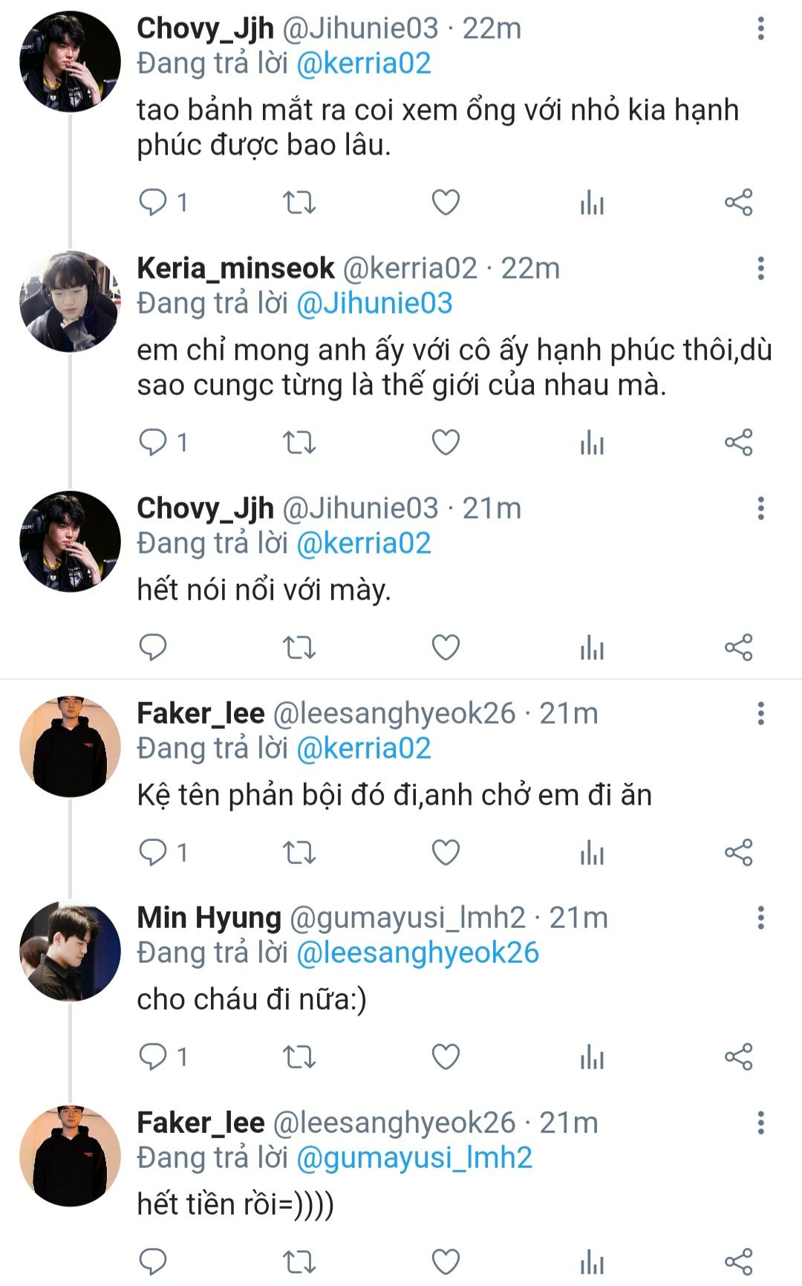Share Faker_lee's "Kệ tên phản bội" tweet
This screenshot has height=1286, width=802.
(738, 851)
